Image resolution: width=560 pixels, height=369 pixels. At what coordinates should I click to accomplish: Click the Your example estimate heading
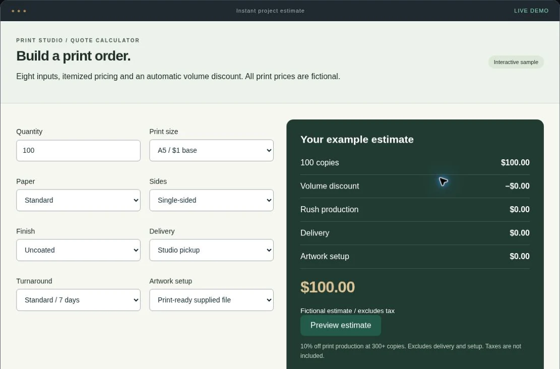coord(357,139)
